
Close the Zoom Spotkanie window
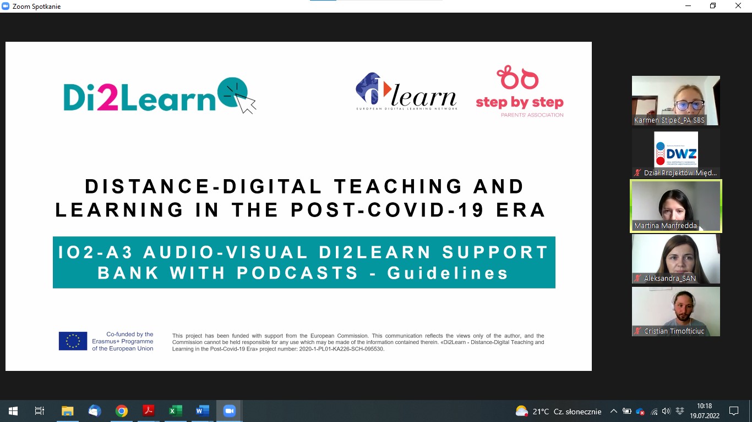tap(738, 6)
